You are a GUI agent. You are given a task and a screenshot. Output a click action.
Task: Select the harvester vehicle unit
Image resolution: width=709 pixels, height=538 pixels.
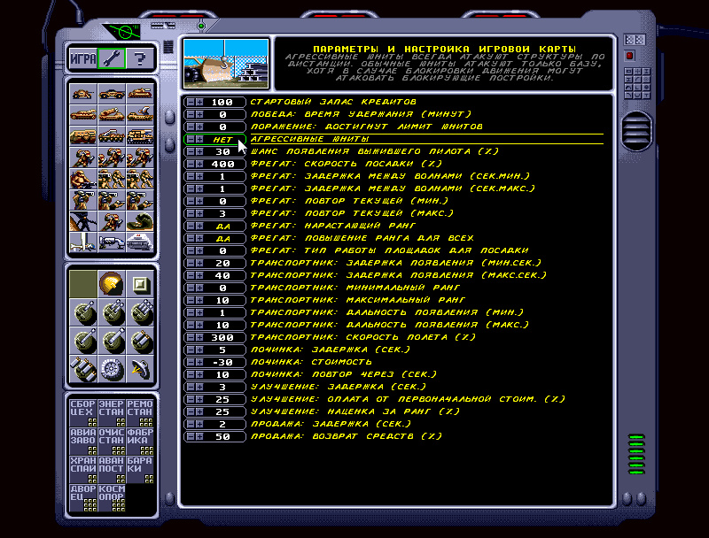point(83,136)
